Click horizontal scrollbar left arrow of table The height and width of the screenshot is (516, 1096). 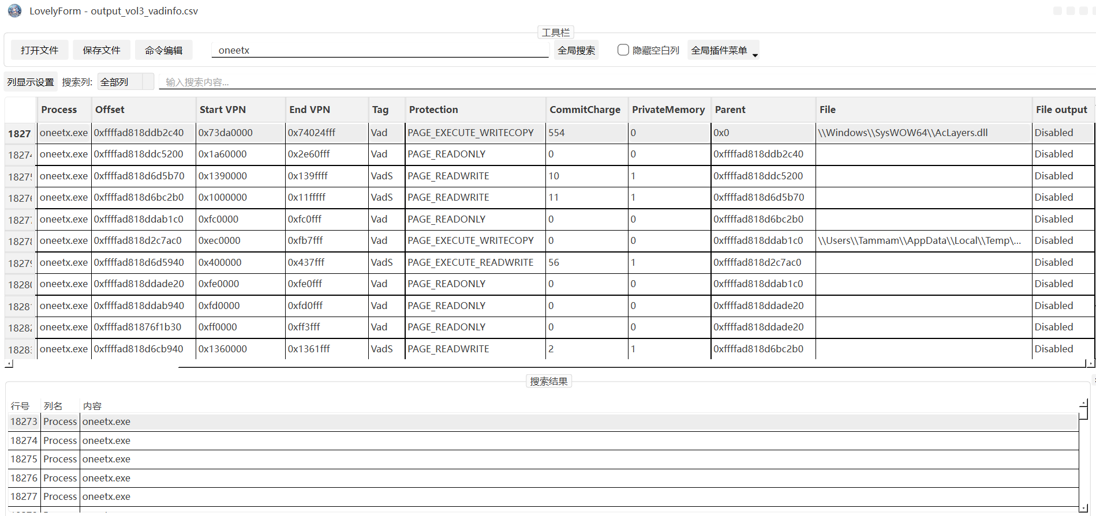[x=9, y=364]
